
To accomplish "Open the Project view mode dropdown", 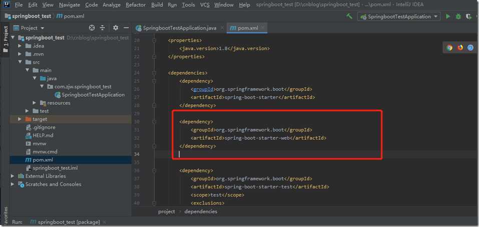I will [30, 28].
